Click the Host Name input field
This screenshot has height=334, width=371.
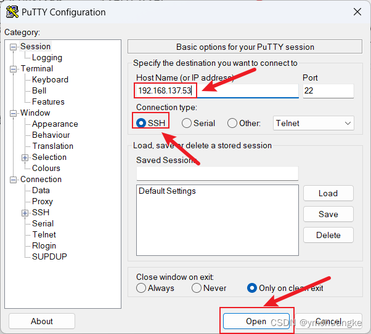217,90
